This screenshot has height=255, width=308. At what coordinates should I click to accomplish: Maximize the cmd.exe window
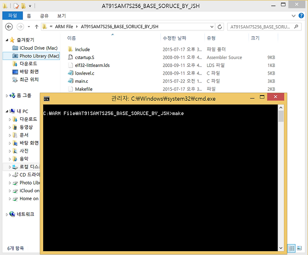click(262, 97)
